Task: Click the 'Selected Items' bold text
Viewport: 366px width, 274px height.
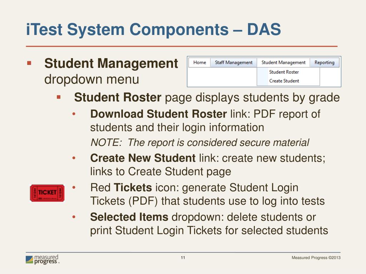Action: [x=129, y=217]
